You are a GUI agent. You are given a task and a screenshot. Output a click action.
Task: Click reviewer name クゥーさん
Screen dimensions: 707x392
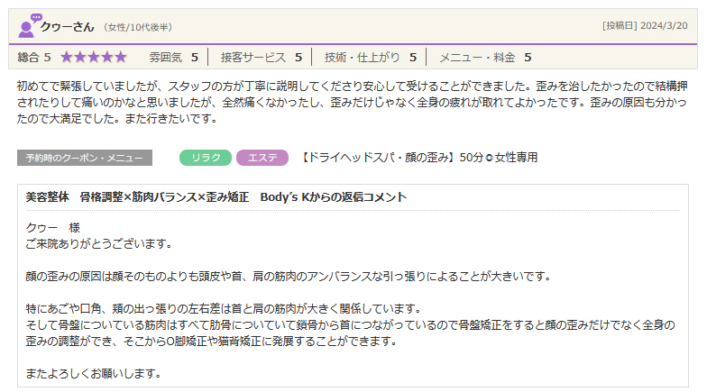(68, 26)
